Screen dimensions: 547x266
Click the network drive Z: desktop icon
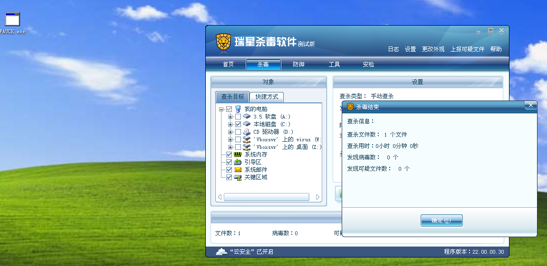click(247, 147)
